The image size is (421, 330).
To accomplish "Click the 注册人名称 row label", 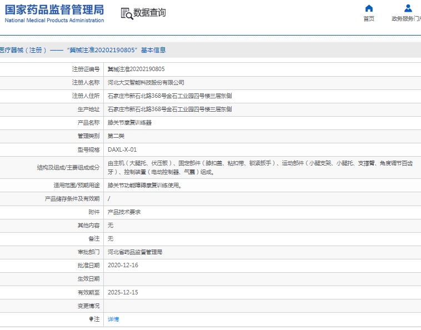I will pyautogui.click(x=86, y=82).
